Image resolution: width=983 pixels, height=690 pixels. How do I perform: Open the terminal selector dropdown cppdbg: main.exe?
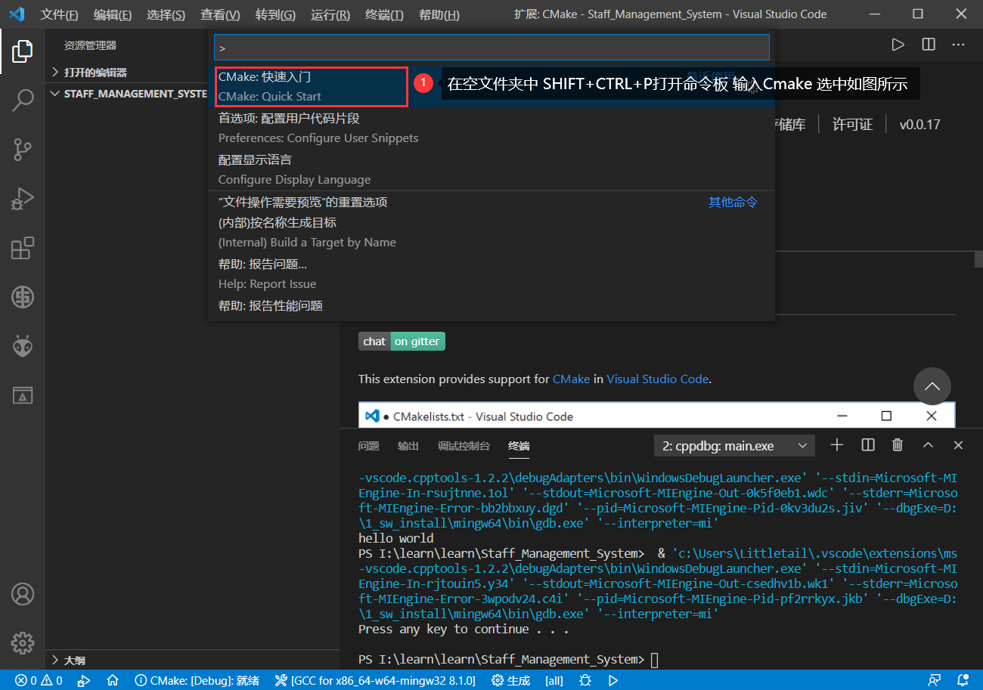pyautogui.click(x=735, y=446)
